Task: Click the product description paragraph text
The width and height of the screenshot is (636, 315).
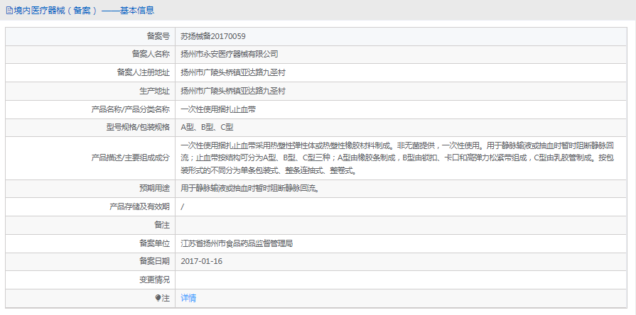Action: tap(397, 158)
